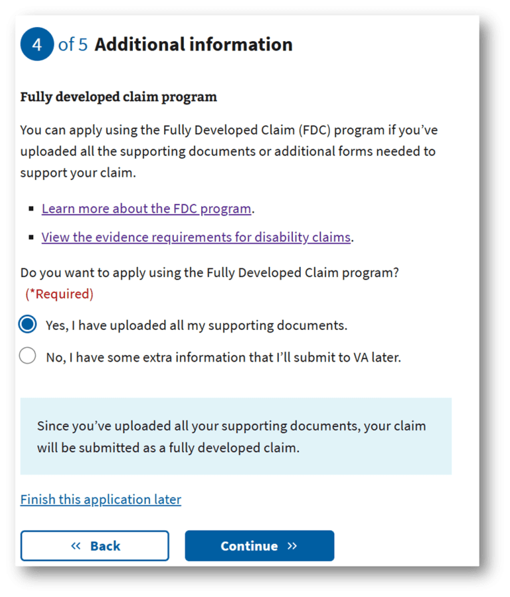Screen dimensions: 510x597
Task: Click Finish this application later
Action: pos(100,499)
